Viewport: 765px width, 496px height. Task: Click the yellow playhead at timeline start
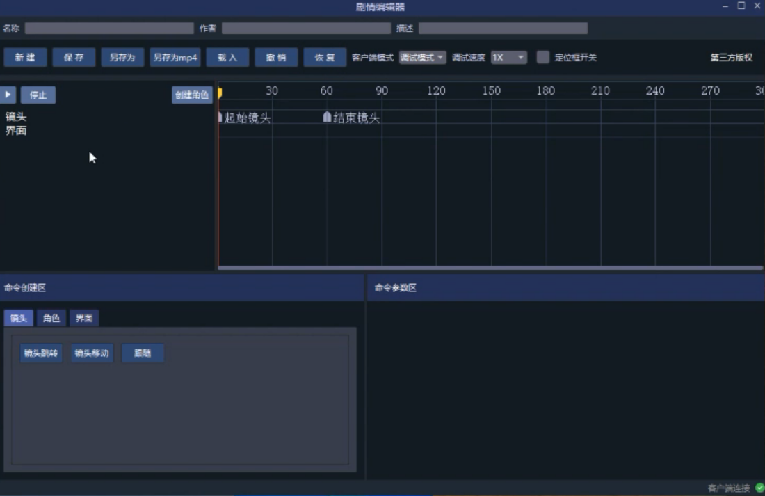click(220, 93)
